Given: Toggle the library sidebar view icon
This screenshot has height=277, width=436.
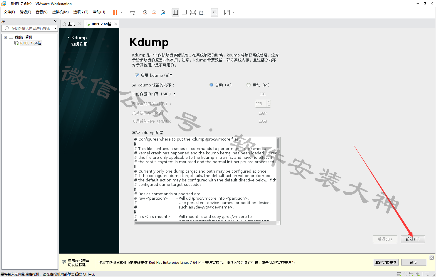Looking at the screenshot, I should (175, 12).
